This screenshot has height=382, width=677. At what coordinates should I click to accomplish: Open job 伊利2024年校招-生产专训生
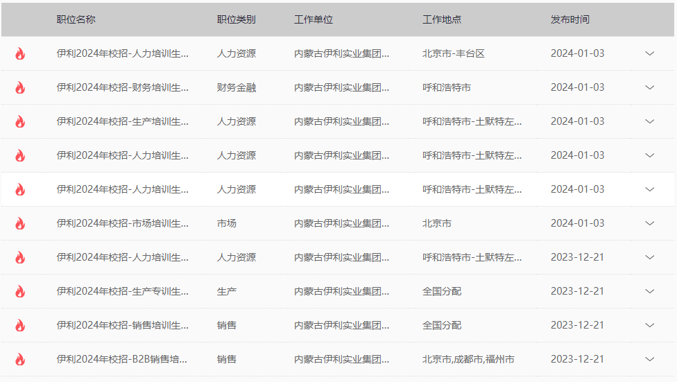pyautogui.click(x=123, y=291)
